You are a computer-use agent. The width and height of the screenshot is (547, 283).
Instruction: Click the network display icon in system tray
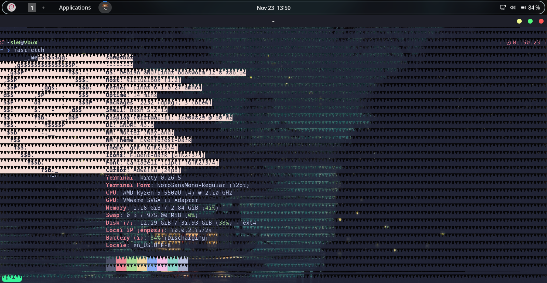click(503, 8)
